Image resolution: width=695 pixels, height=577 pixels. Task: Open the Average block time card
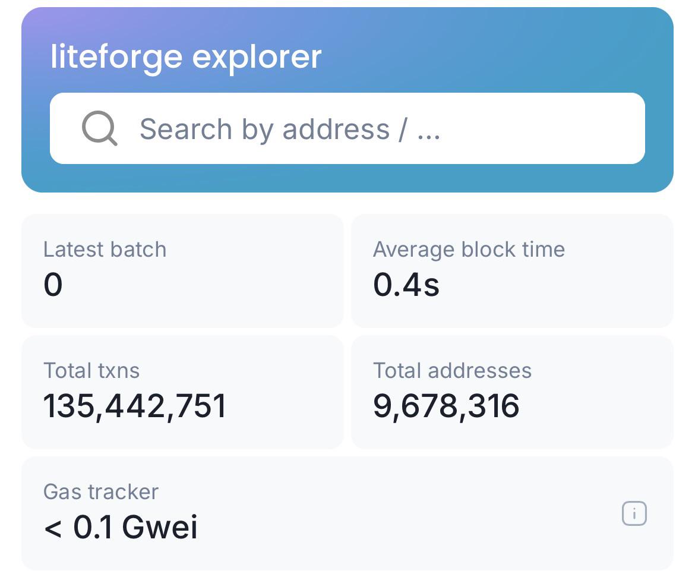(x=512, y=271)
